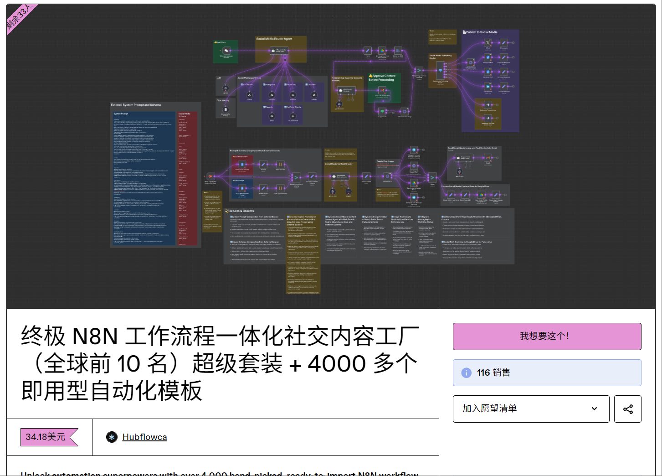Click the Hubflowca seller avatar icon
Image resolution: width=662 pixels, height=476 pixels.
pos(112,437)
